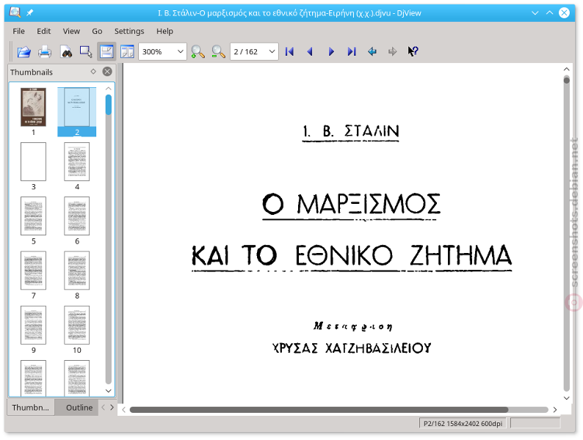Open a file with the folder icon

click(x=24, y=51)
